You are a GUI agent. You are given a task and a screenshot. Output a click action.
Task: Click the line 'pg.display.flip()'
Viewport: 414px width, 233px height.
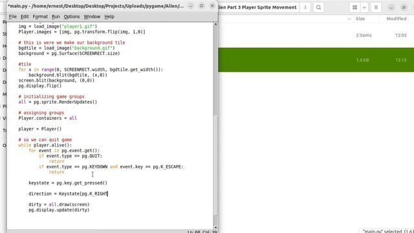pyautogui.click(x=40, y=86)
